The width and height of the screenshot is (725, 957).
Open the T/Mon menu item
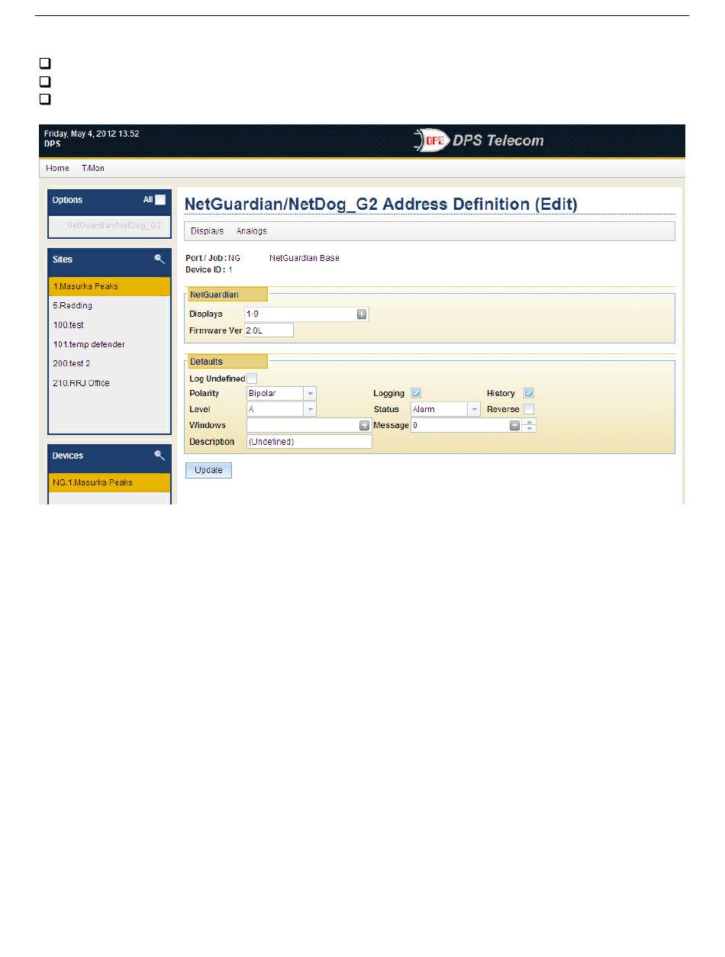pyautogui.click(x=93, y=168)
